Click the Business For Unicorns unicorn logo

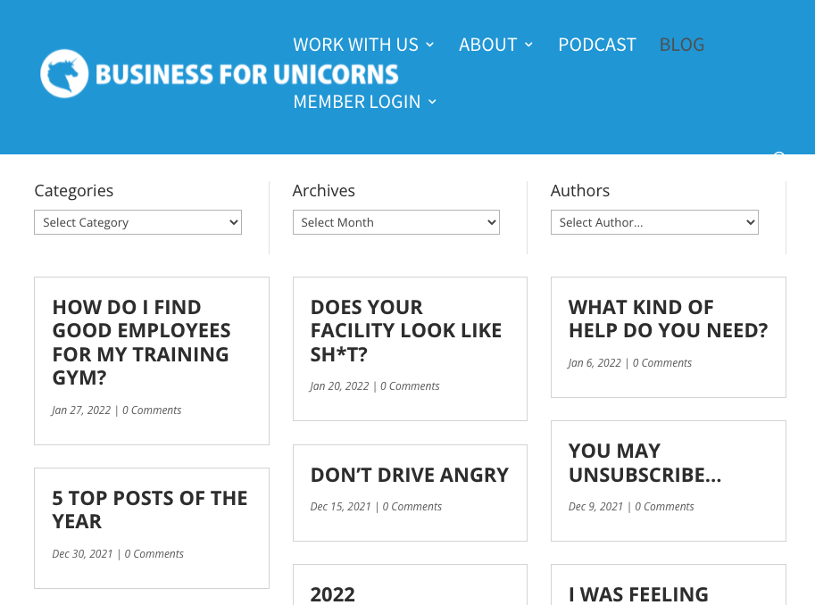pos(62,73)
